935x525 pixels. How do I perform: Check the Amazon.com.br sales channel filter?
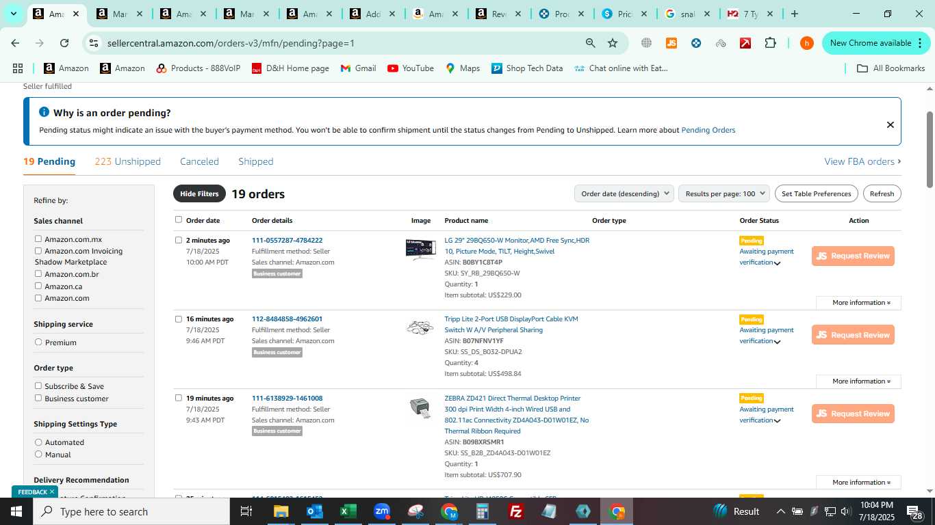tap(38, 274)
